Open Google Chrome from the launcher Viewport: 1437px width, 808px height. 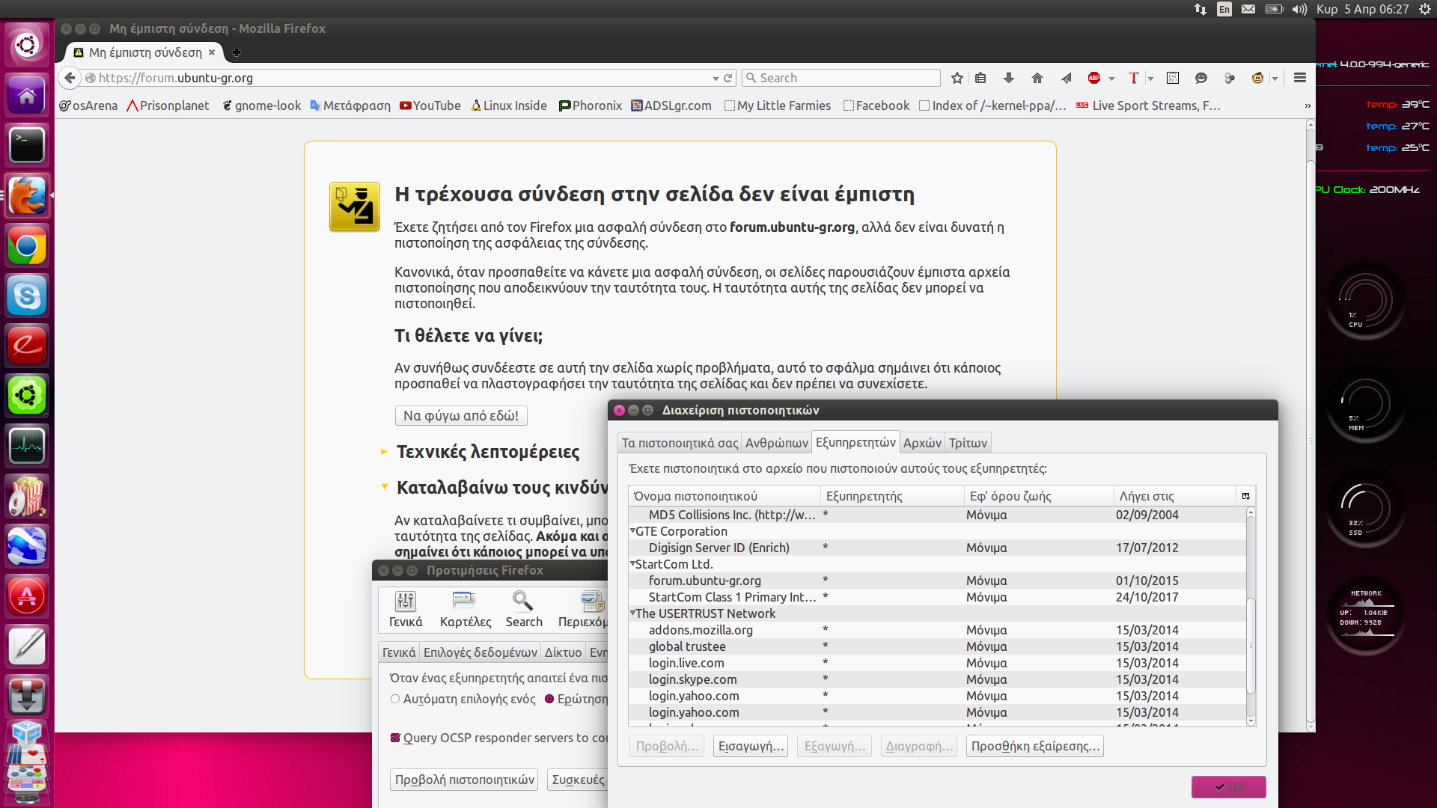click(27, 245)
